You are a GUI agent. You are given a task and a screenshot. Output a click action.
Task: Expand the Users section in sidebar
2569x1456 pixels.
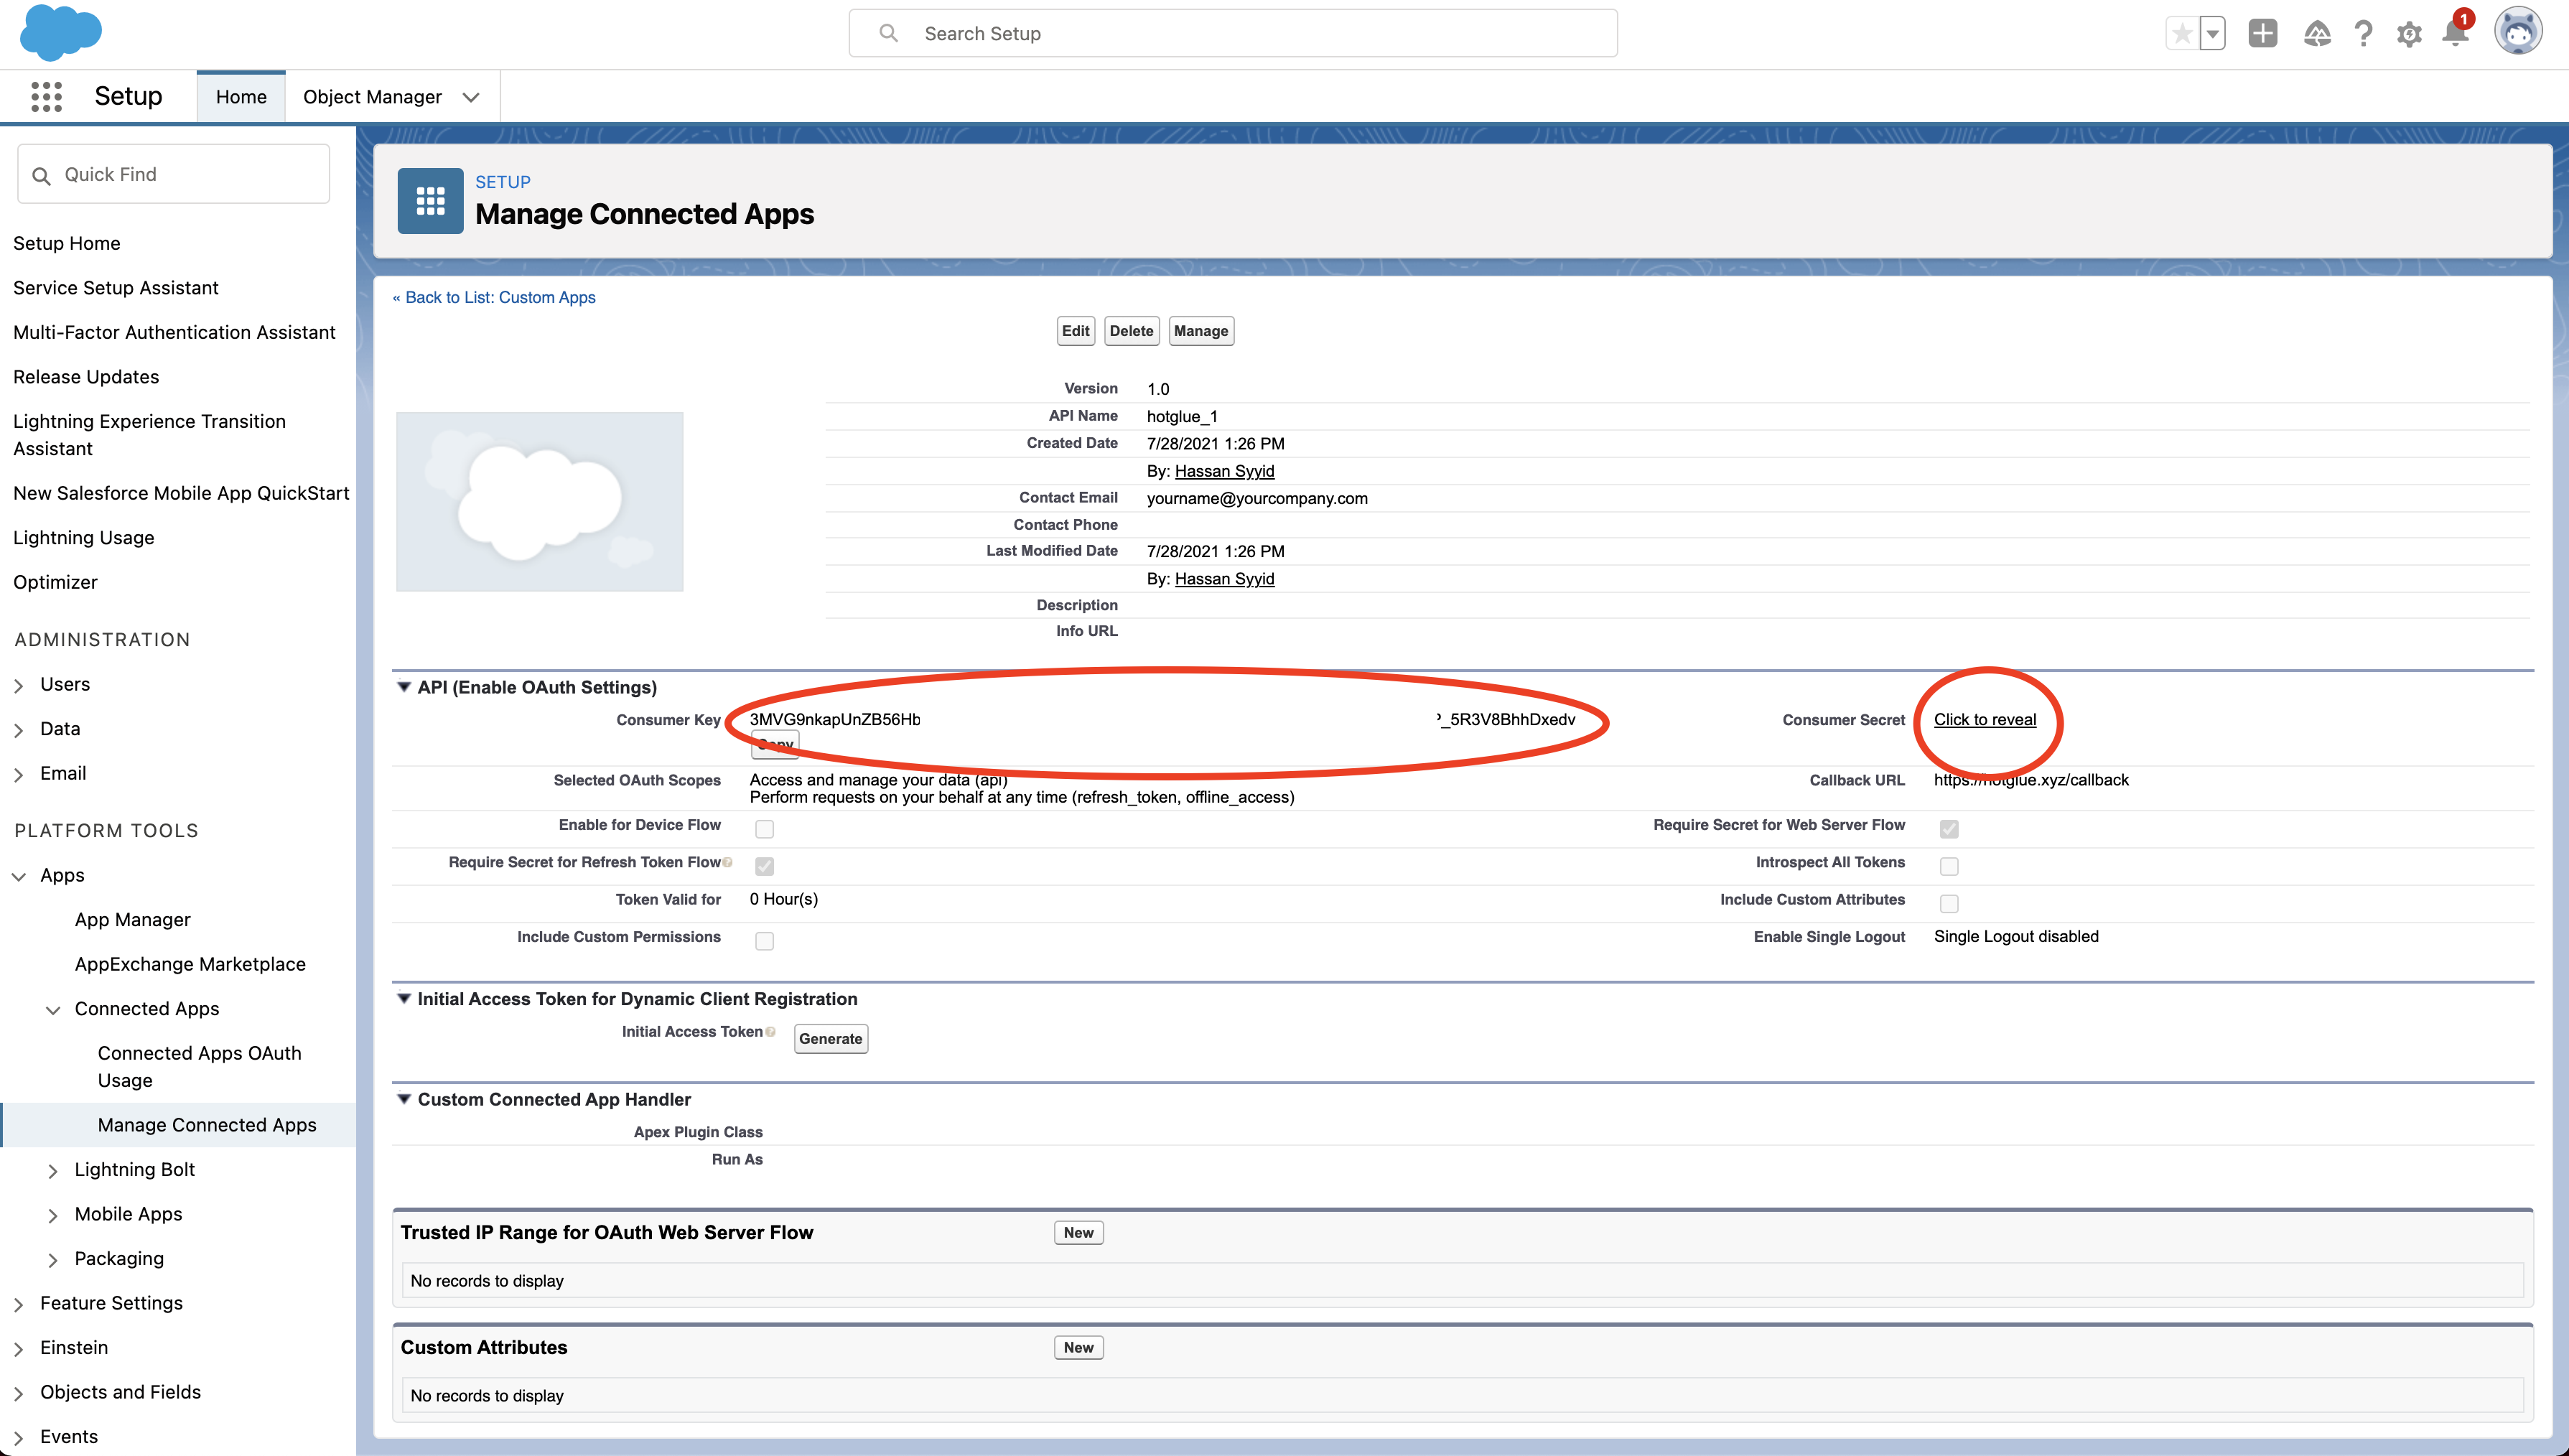(x=19, y=685)
